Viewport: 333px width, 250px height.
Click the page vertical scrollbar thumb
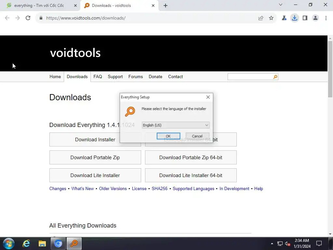coord(330,69)
